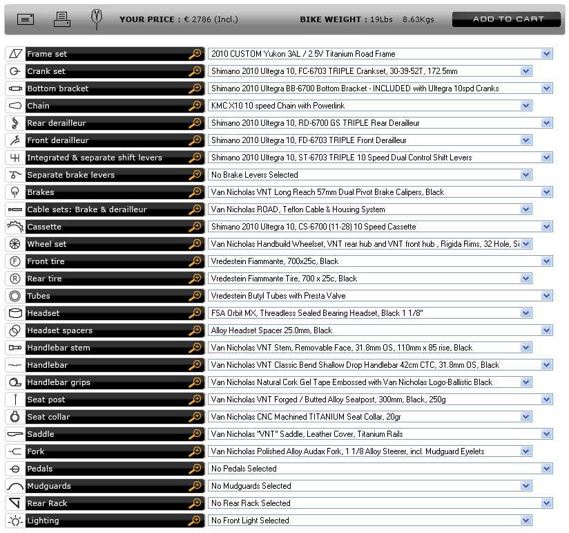This screenshot has width=569, height=533.
Task: Open magnifier details for Brakes
Action: [x=195, y=191]
